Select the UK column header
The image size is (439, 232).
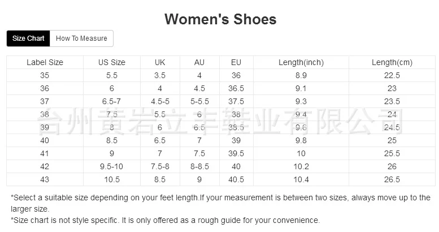[x=160, y=62]
